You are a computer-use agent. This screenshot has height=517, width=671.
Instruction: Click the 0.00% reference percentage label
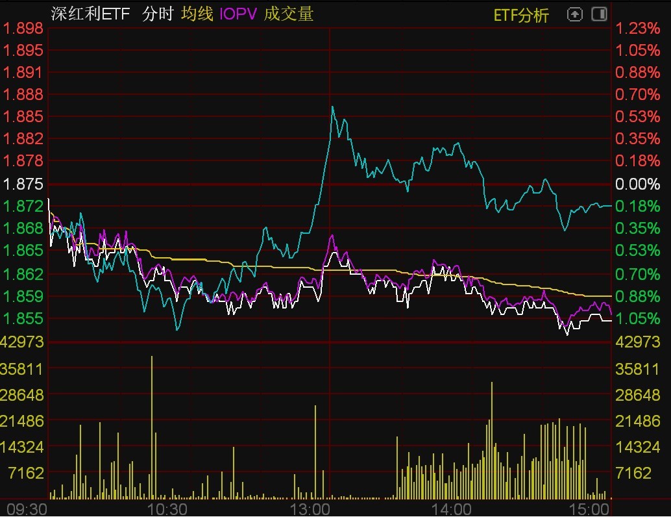(639, 184)
